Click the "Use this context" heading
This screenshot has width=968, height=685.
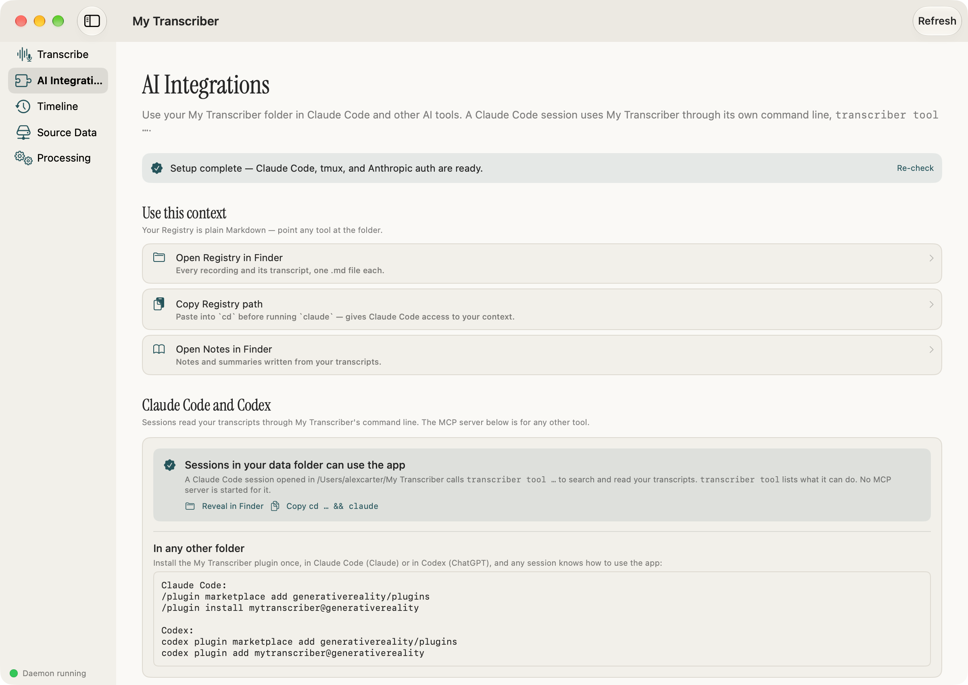click(184, 213)
